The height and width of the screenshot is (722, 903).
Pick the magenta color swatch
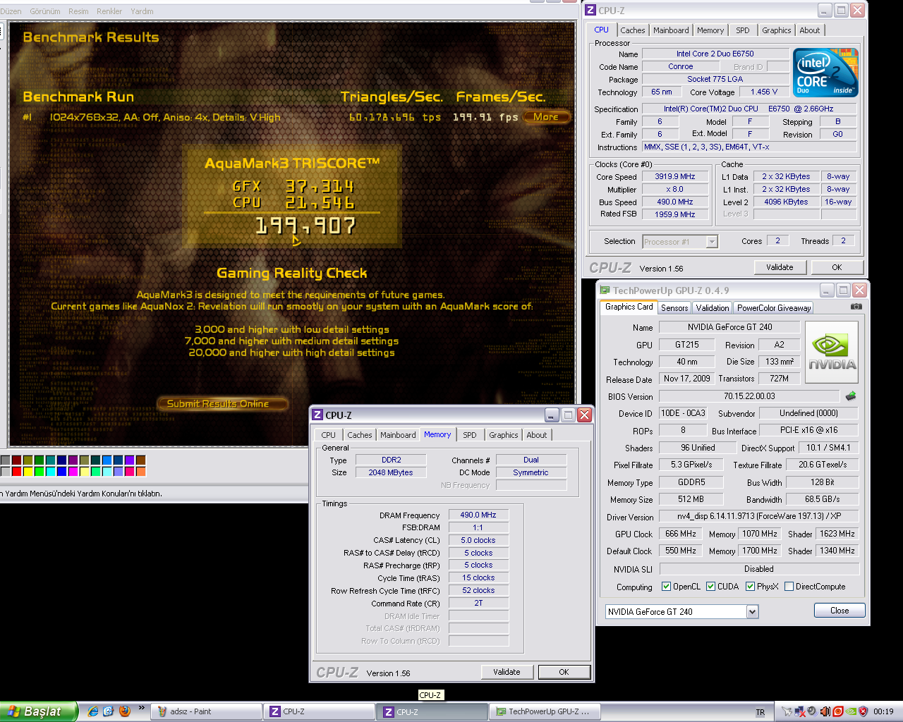73,472
